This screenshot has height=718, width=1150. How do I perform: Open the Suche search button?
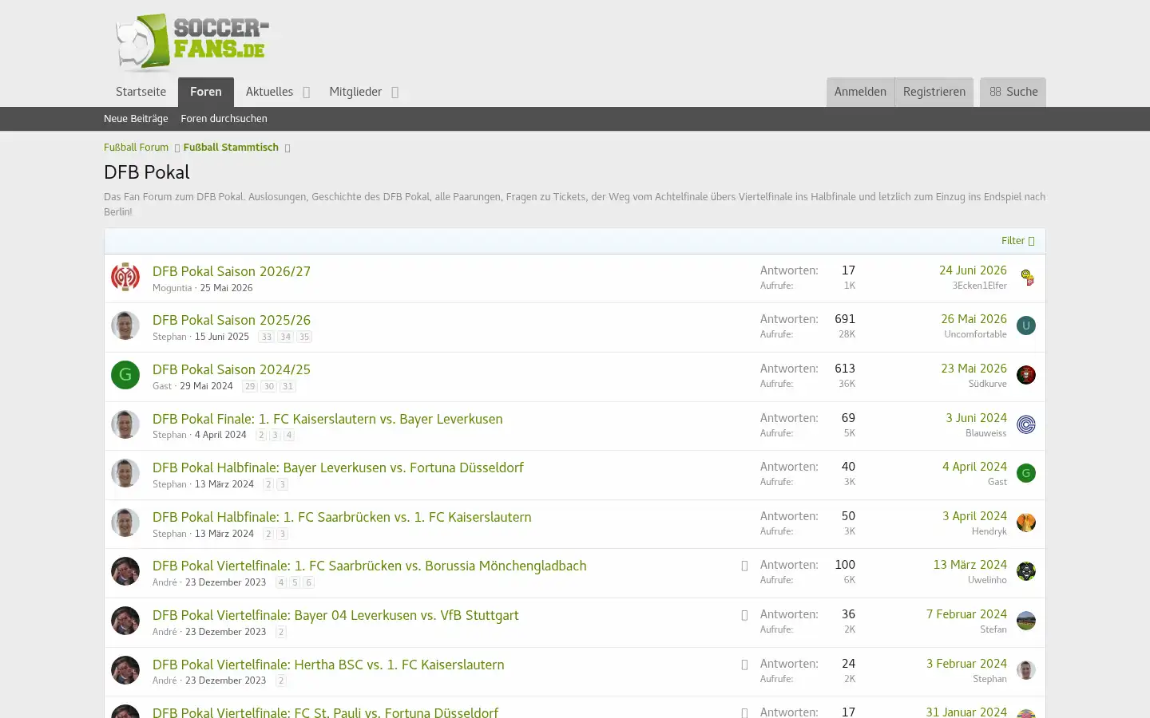(1013, 92)
